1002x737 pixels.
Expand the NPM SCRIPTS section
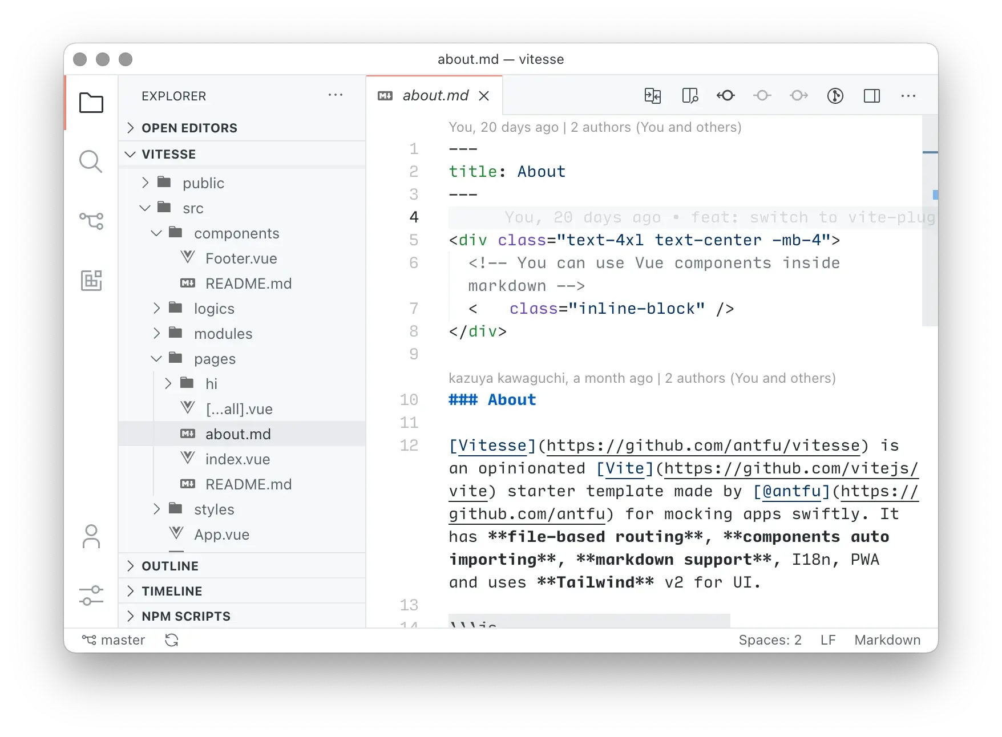[185, 616]
